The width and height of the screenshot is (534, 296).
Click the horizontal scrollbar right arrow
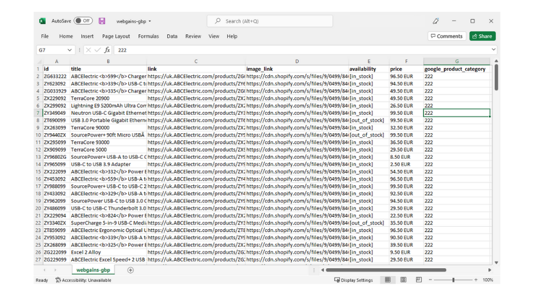click(x=490, y=270)
